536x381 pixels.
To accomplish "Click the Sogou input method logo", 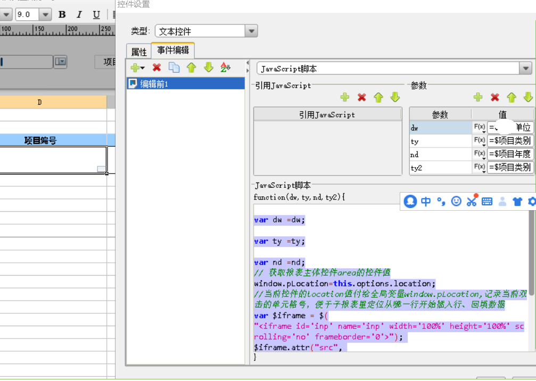I will tap(410, 201).
